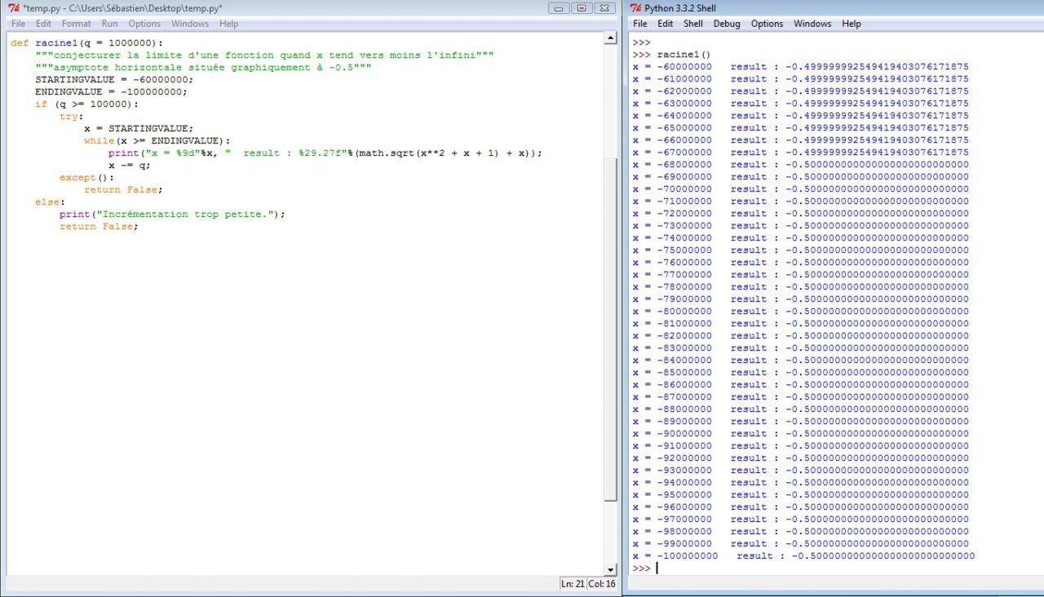
Task: Click the shell output line 'x = -85000000'
Action: [x=800, y=373]
